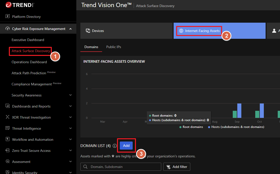Viewport: 280px width, 174px height.
Task: Expand the Threat Intelligence chevron
Action: pos(71,128)
